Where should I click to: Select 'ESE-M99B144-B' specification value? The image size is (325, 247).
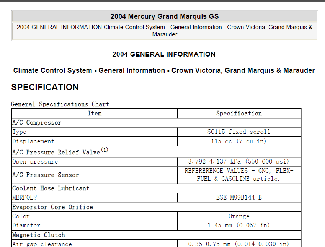pyautogui.click(x=239, y=198)
